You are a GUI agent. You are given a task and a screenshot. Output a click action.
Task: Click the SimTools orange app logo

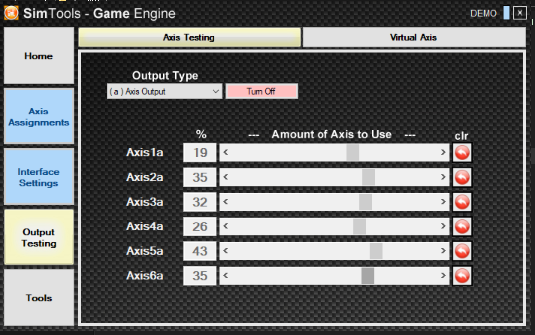11,13
